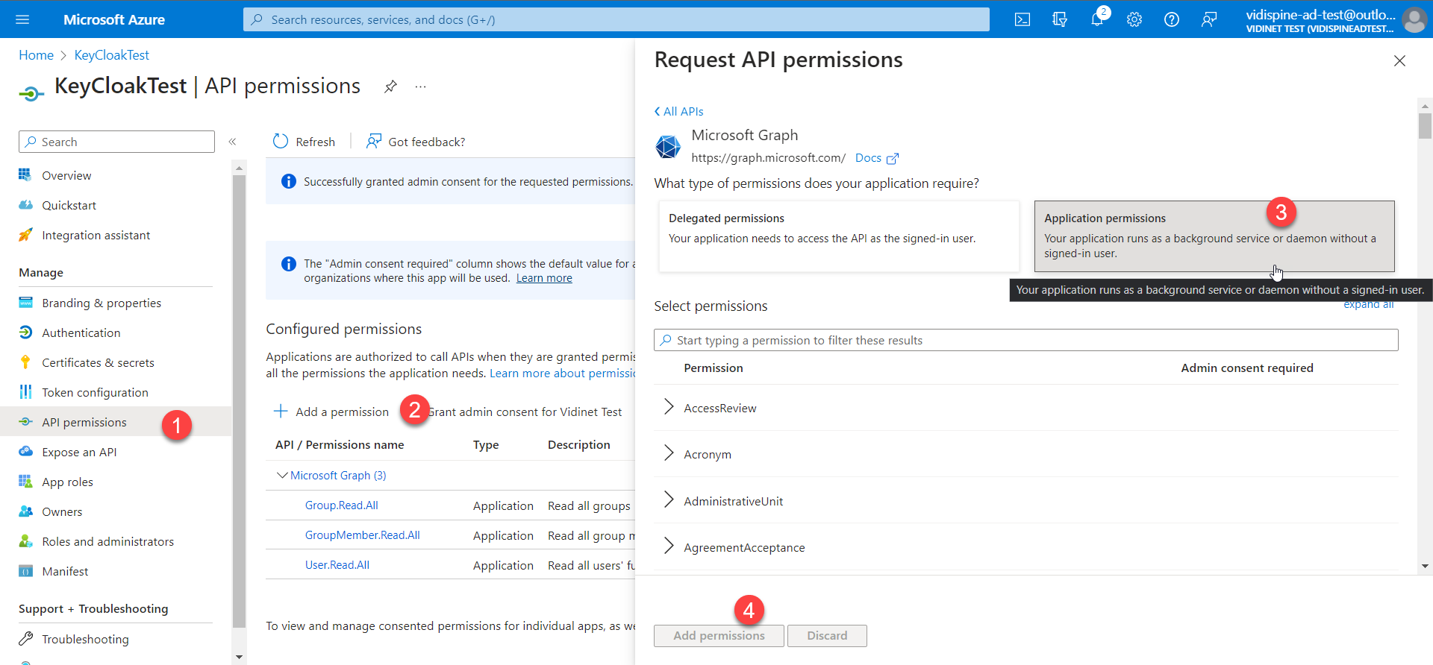Open the portal hamburger menu

click(22, 19)
